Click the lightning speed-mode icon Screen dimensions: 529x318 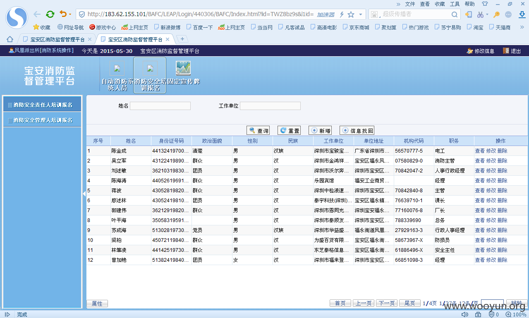tap(342, 14)
